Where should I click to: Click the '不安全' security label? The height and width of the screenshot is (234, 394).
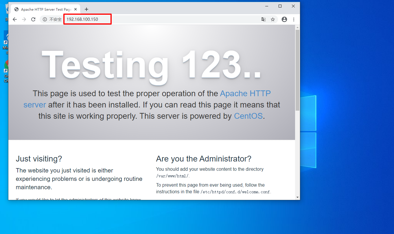point(56,19)
